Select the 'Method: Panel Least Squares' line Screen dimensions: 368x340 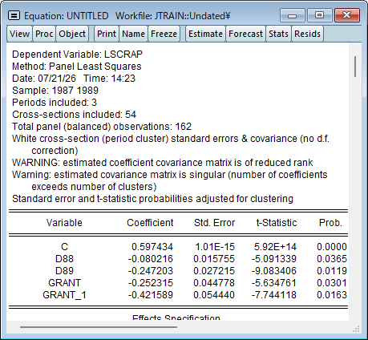coord(77,67)
